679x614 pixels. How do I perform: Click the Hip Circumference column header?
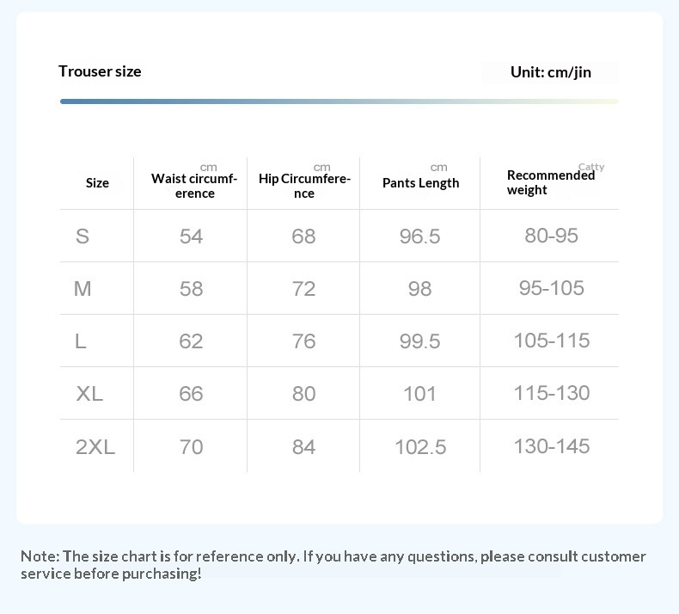pos(304,186)
